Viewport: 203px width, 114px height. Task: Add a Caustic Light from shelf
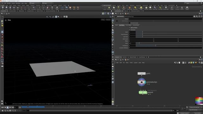coord(155,8)
